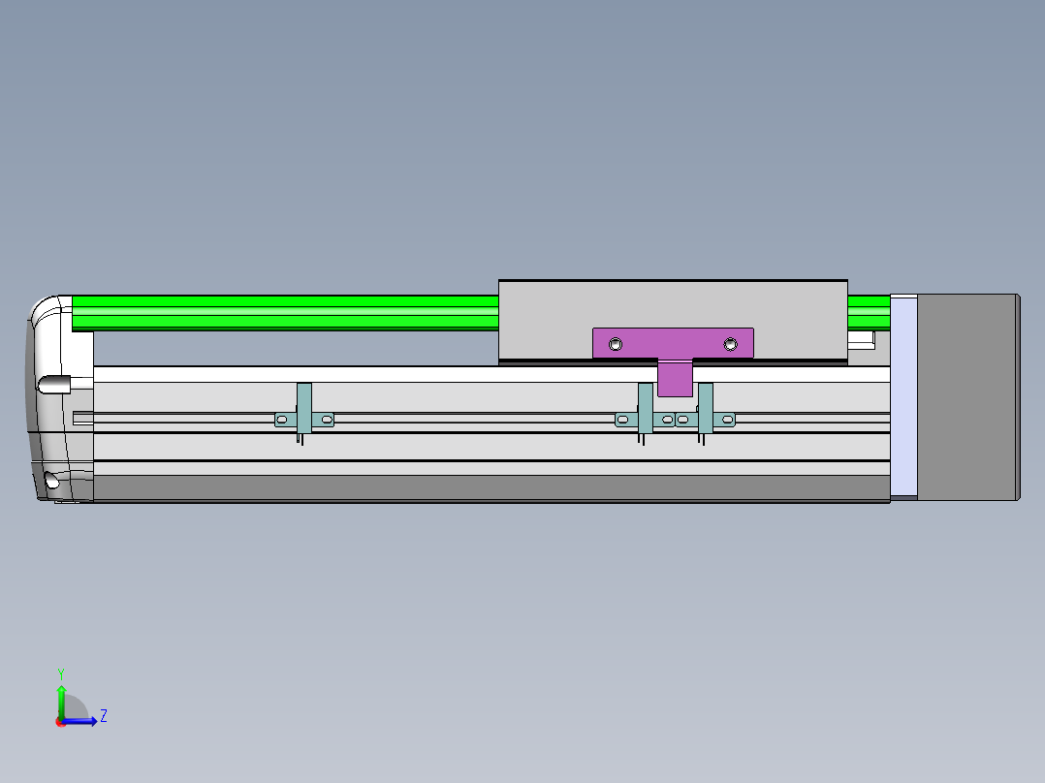Screen dimensions: 1045x783
Task: Click the lower round hole in end cap
Action: point(51,480)
